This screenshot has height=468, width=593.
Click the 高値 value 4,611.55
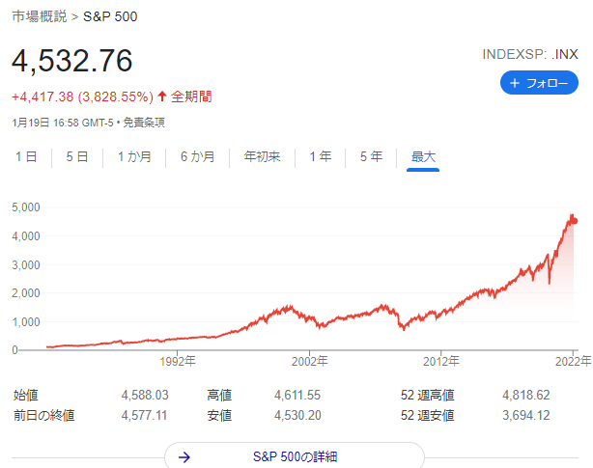coord(297,395)
